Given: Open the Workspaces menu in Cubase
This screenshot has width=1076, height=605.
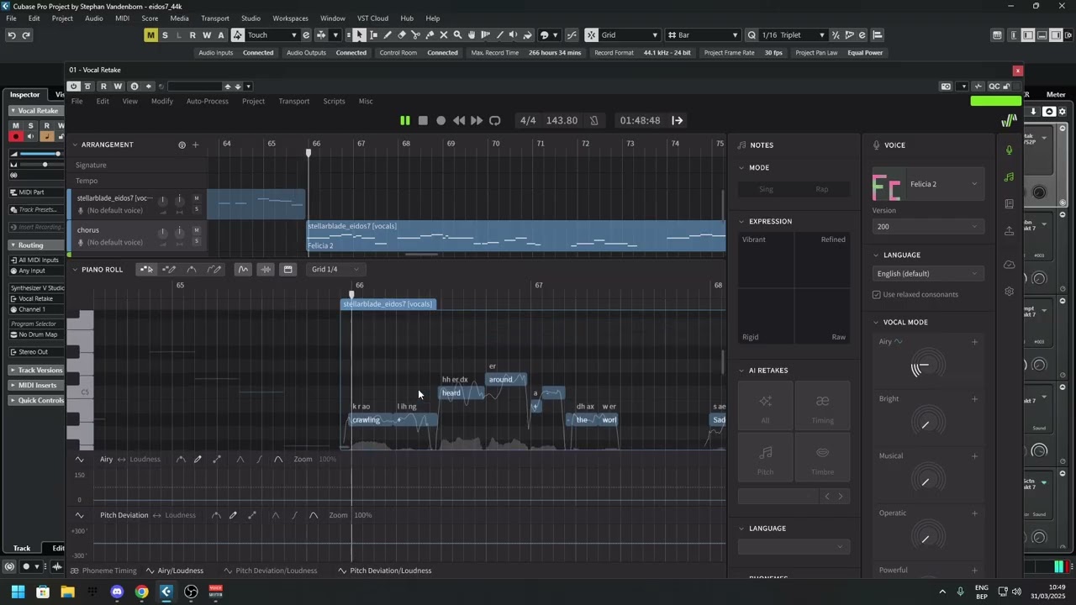Looking at the screenshot, I should (x=290, y=18).
